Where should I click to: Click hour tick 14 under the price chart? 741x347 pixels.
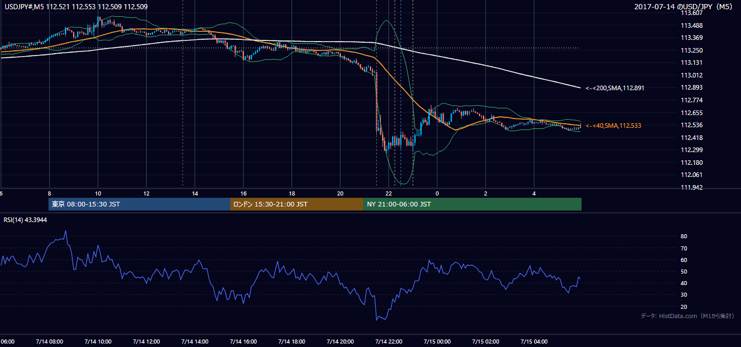point(195,193)
